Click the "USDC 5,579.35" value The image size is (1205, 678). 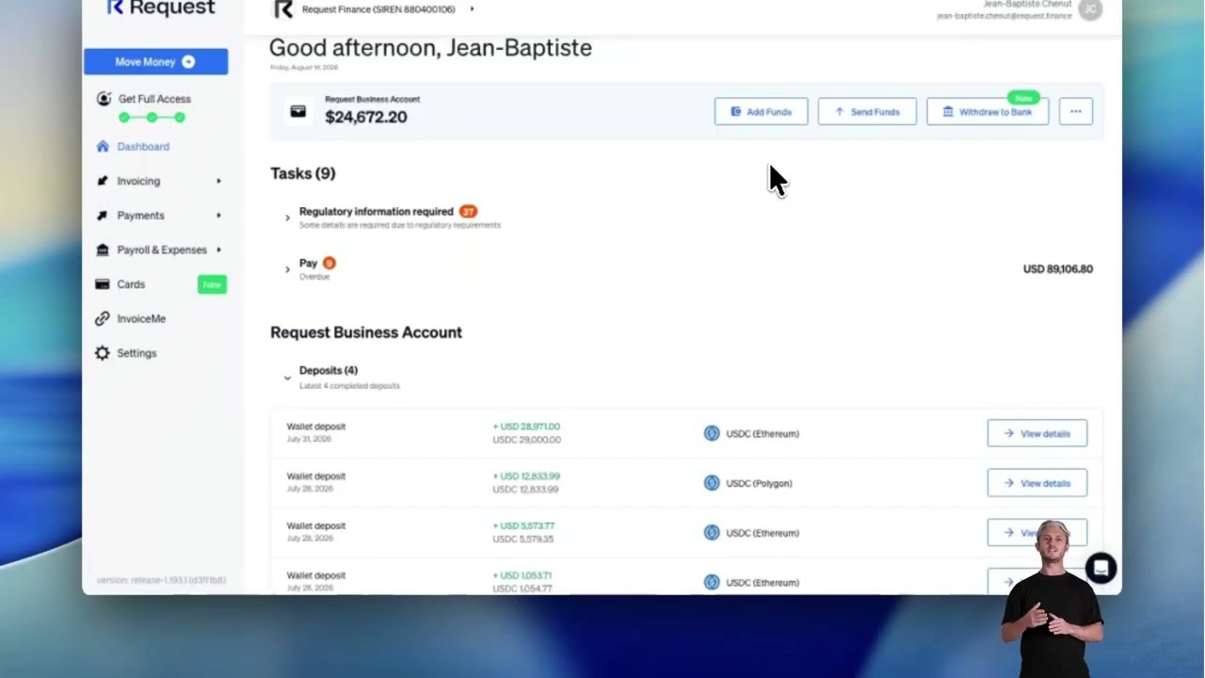[522, 539]
